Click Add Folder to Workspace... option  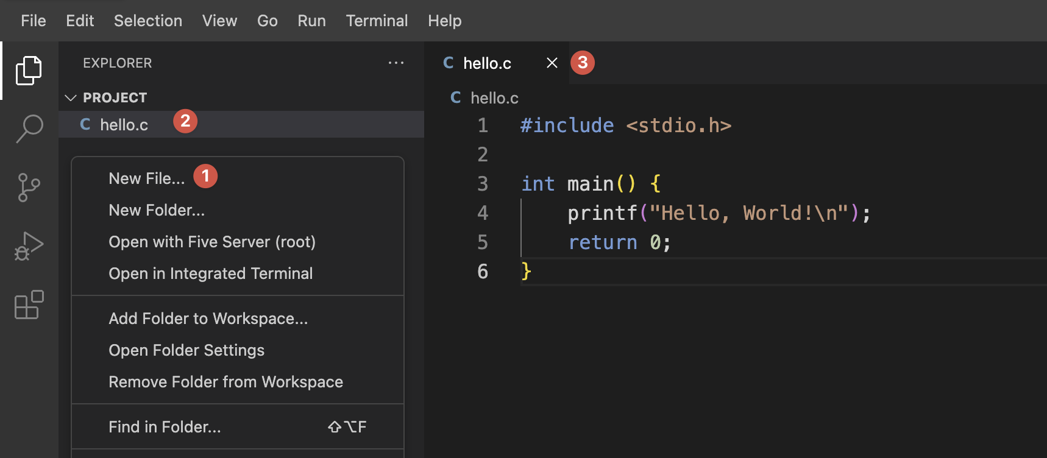208,319
